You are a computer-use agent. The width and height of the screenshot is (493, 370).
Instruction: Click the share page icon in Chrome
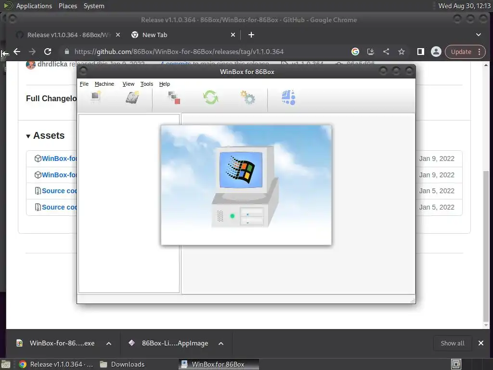(x=386, y=52)
